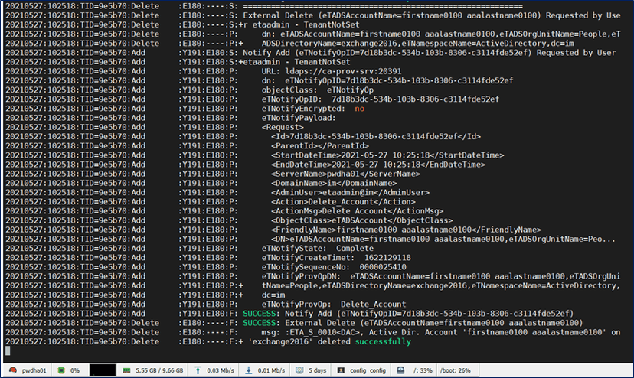Screen dimensions: 634x378
Task: Click the green CPU usage icon
Action: tap(60, 370)
